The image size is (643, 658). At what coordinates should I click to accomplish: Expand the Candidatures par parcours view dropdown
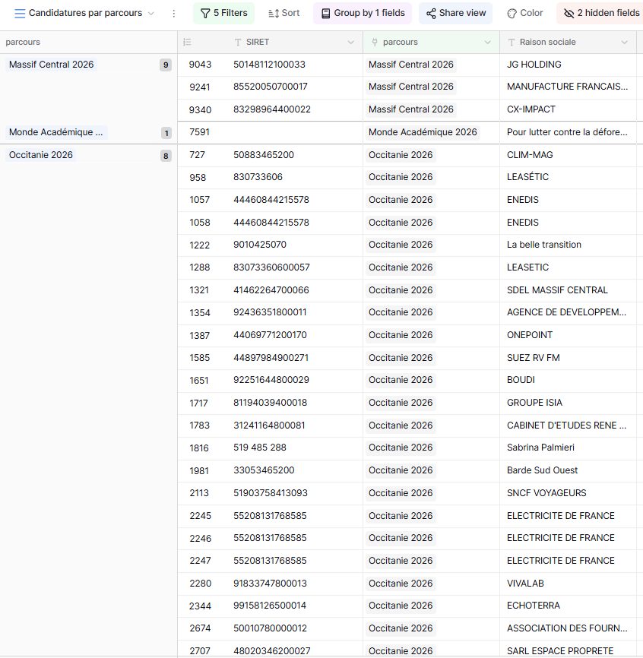click(x=150, y=14)
